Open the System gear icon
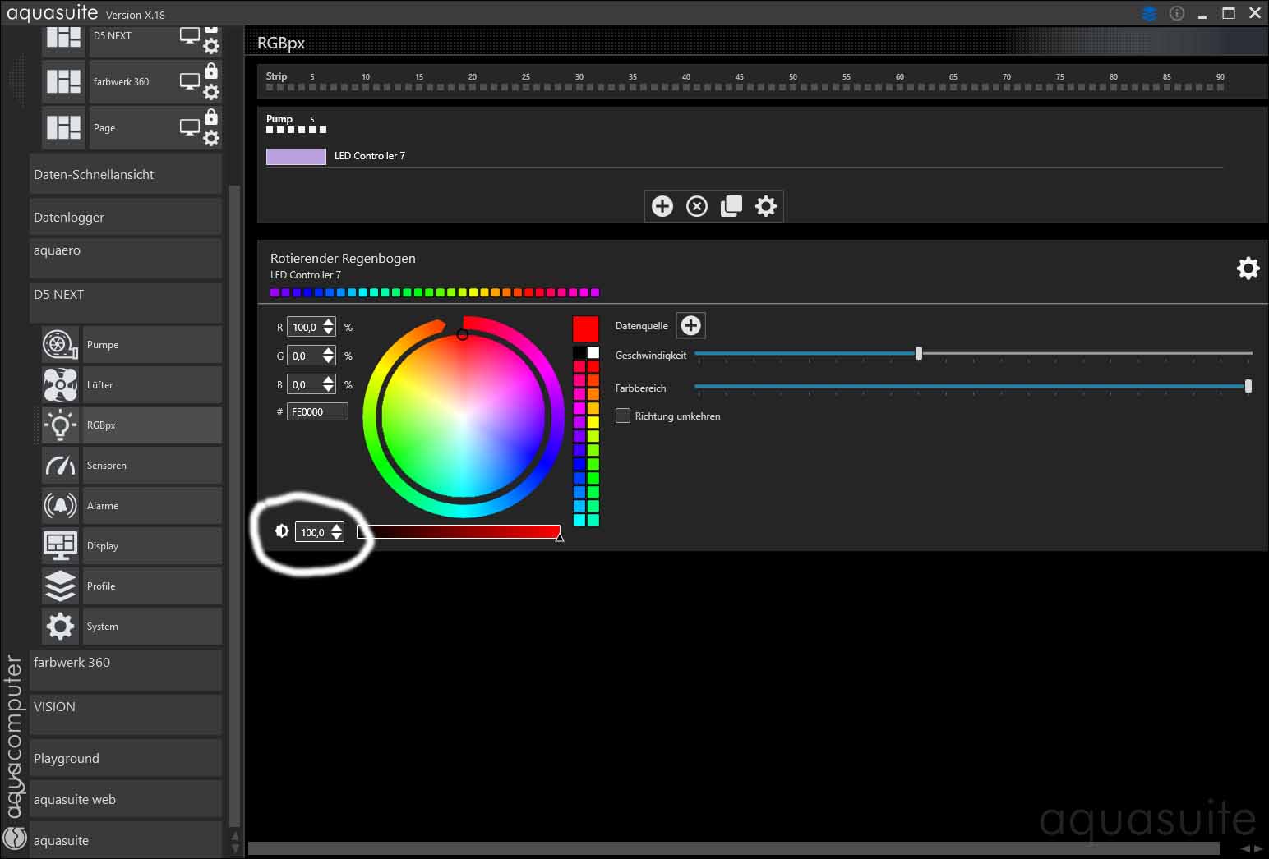1269x859 pixels. tap(60, 627)
